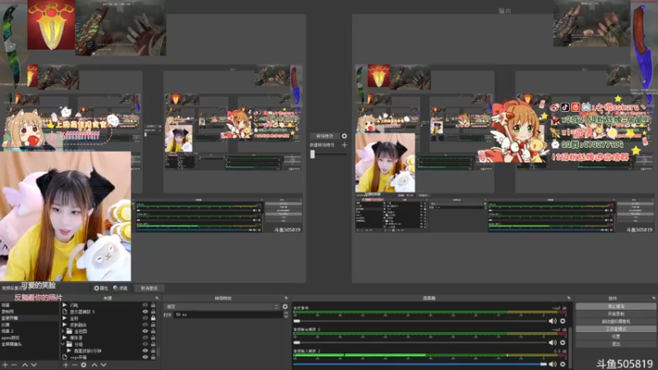The image size is (658, 370).
Task: Open 音频输入捕获 2 gear settings
Action: click(563, 364)
